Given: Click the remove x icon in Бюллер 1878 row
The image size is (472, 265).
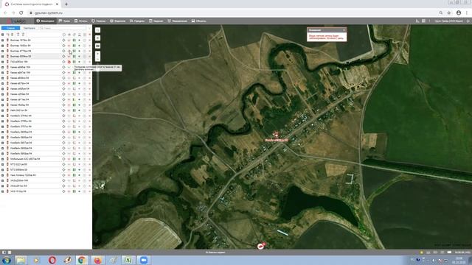Looking at the screenshot, I should [x=89, y=40].
